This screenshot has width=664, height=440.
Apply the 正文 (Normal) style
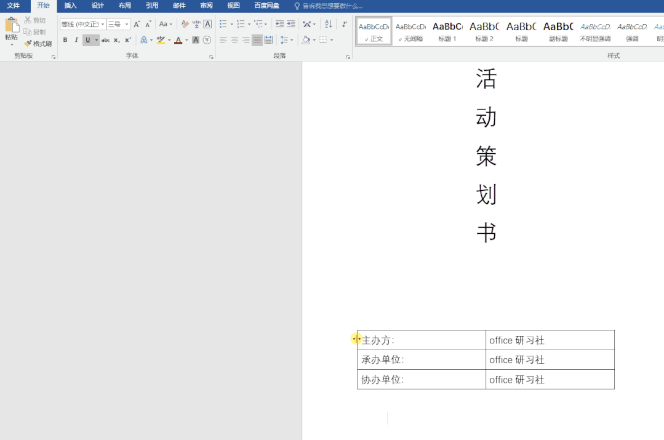(374, 31)
